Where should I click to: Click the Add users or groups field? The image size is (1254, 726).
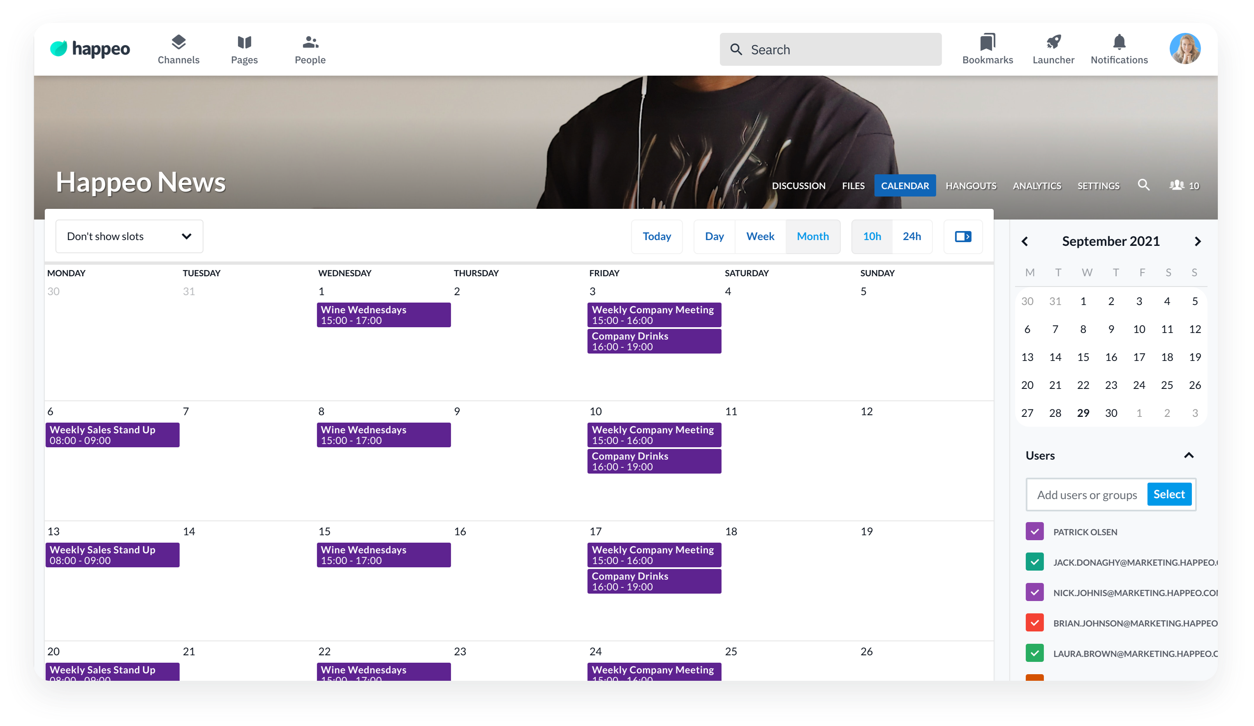coord(1086,495)
